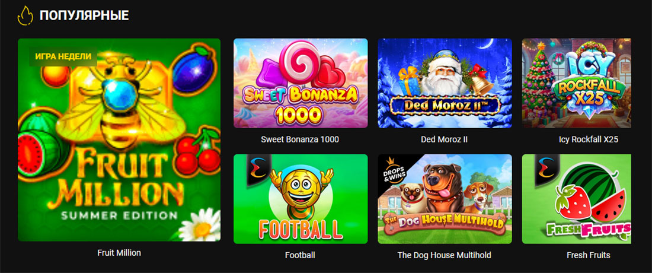Screen dimensions: 652x273
Task: Click the Fruit Million title link
Action: [x=119, y=253]
